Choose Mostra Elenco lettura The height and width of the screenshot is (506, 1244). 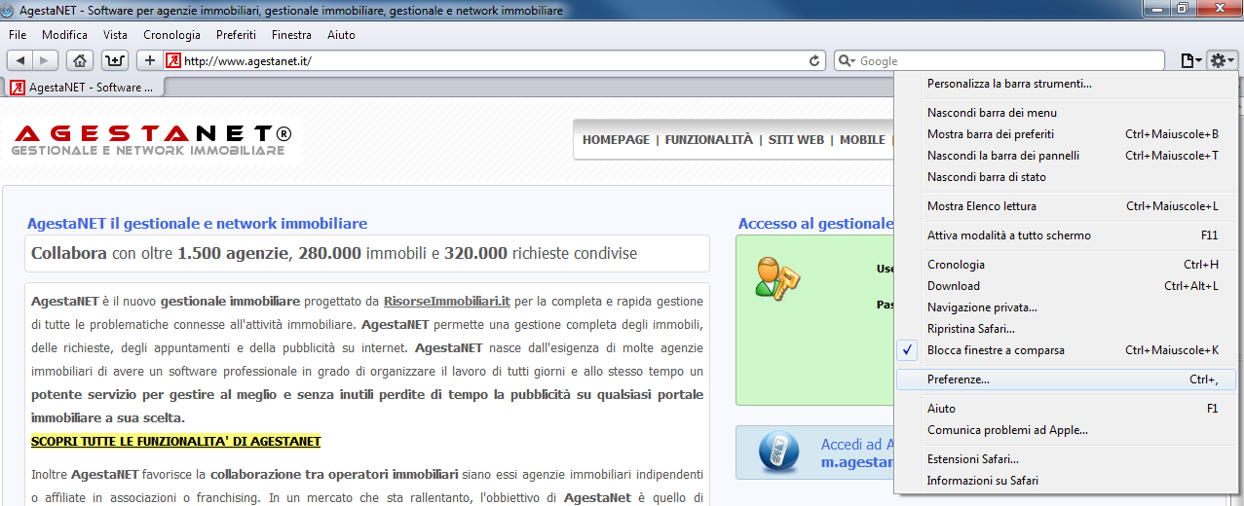1066,206
